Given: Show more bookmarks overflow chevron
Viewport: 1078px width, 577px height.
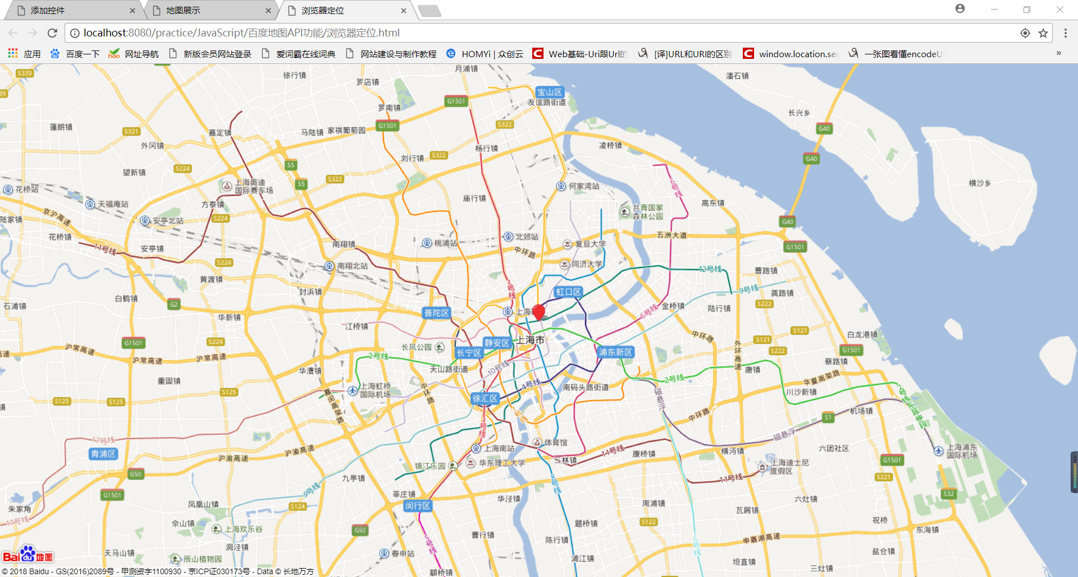Looking at the screenshot, I should (x=1058, y=53).
